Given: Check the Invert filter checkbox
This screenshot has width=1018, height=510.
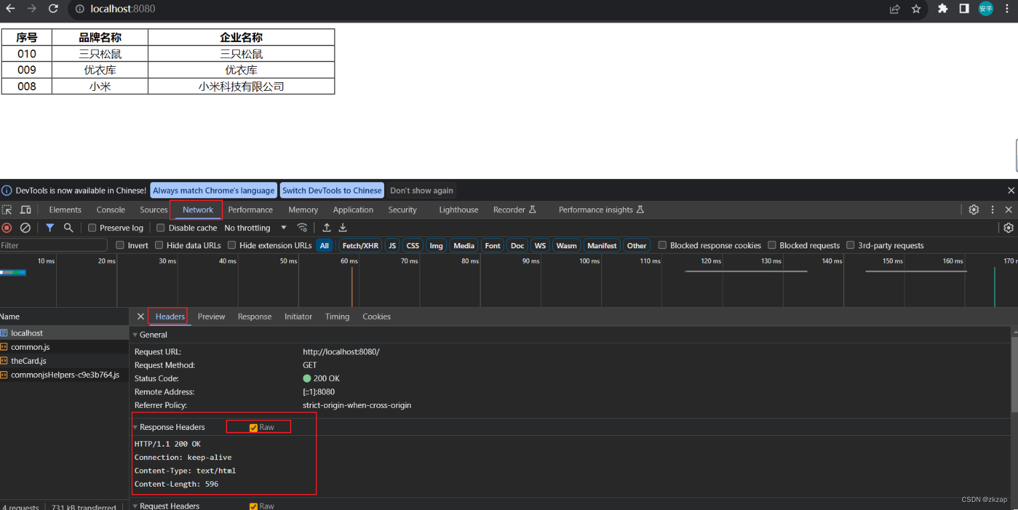Looking at the screenshot, I should [x=120, y=245].
